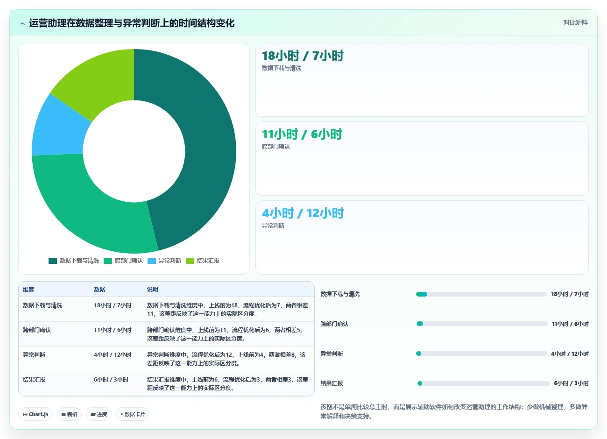Click the 结果汇报 progress bar
This screenshot has height=439, width=607.
[483, 383]
